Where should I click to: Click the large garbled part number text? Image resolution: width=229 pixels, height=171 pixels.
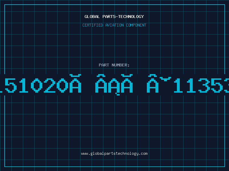click(x=114, y=85)
